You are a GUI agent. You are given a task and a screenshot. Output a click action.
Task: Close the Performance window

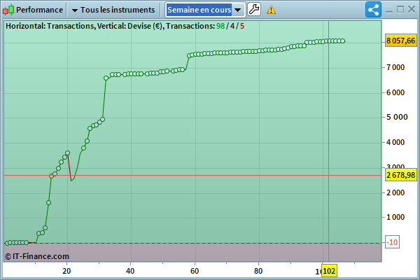click(x=412, y=10)
